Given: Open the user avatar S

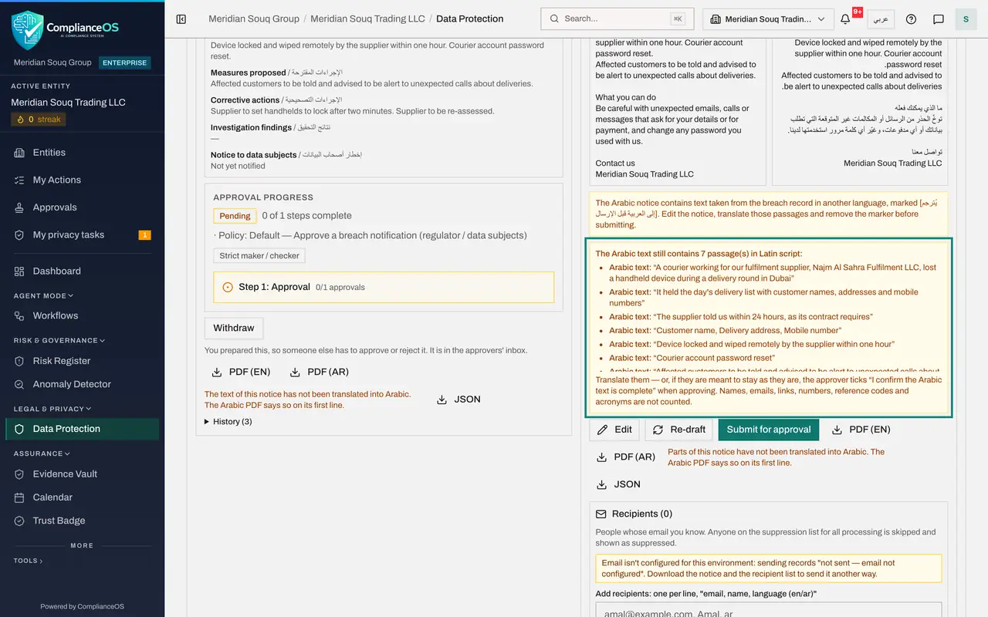Looking at the screenshot, I should tap(966, 19).
